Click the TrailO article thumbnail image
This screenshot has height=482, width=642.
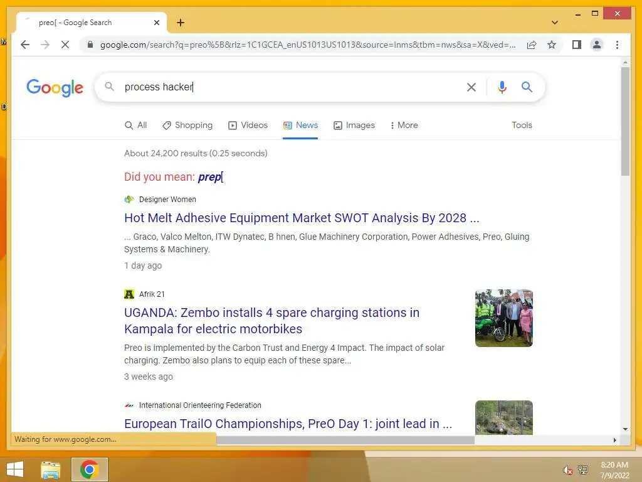pyautogui.click(x=503, y=417)
